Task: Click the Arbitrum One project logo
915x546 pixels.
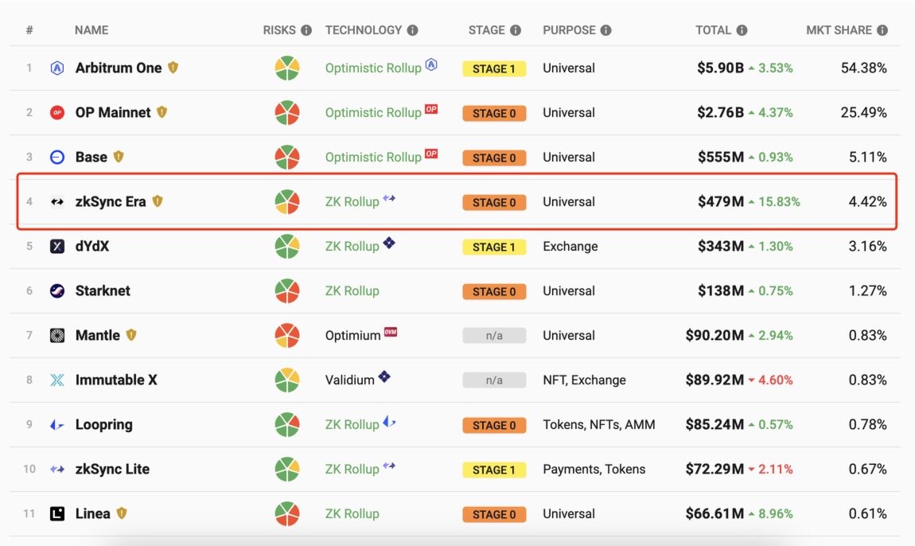Action: click(57, 68)
